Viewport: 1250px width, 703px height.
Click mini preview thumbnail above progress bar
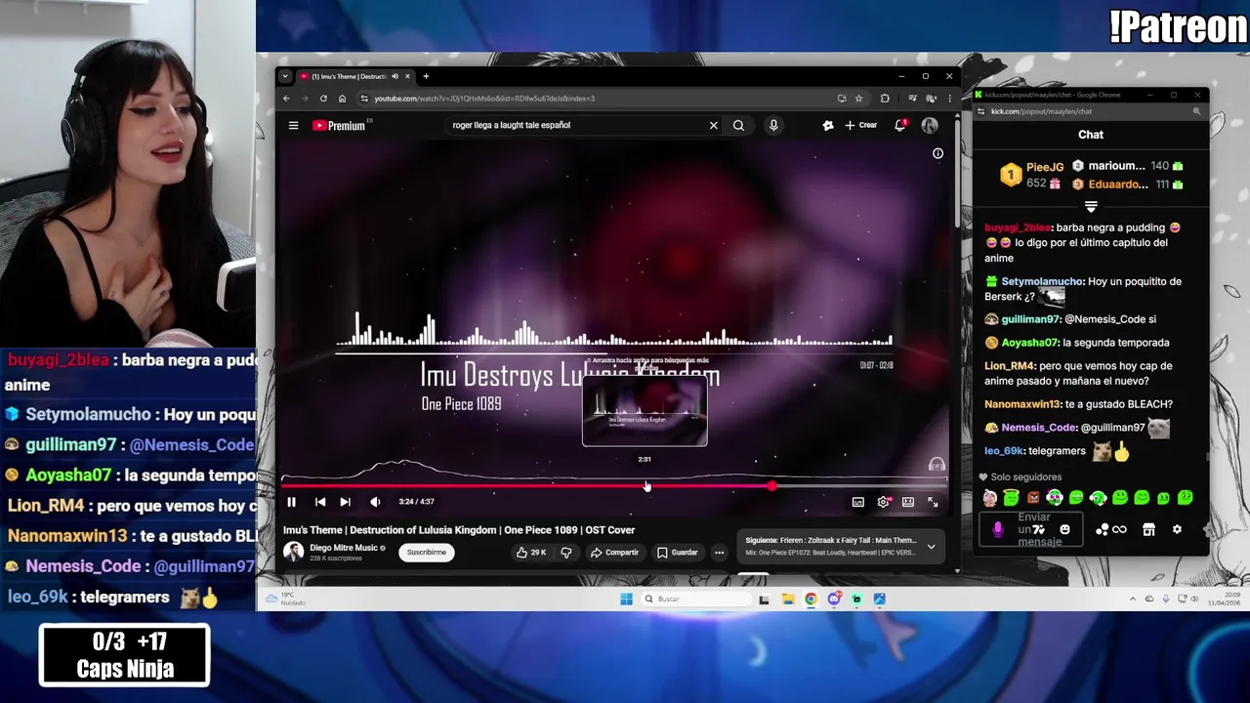[x=645, y=413]
